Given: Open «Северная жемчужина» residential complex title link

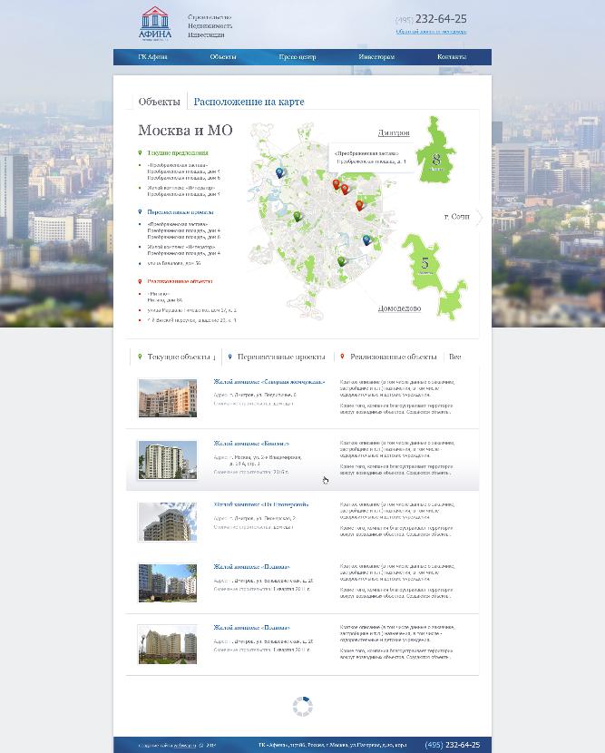Looking at the screenshot, I should tap(269, 382).
